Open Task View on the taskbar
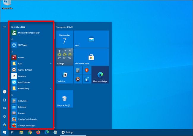Image resolution: width=193 pixels, height=136 pixels. click(13, 132)
